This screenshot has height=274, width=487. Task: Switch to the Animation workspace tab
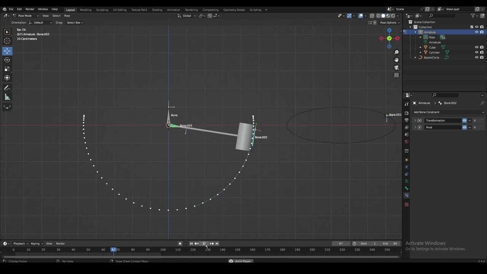click(x=173, y=10)
